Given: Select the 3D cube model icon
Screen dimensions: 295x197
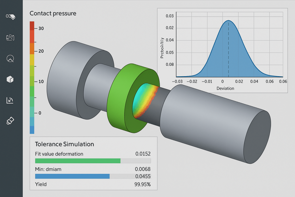Looking at the screenshot, I should pyautogui.click(x=10, y=79).
